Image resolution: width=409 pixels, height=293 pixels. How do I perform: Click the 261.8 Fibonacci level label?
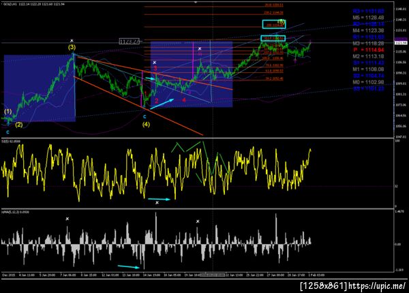274,5
